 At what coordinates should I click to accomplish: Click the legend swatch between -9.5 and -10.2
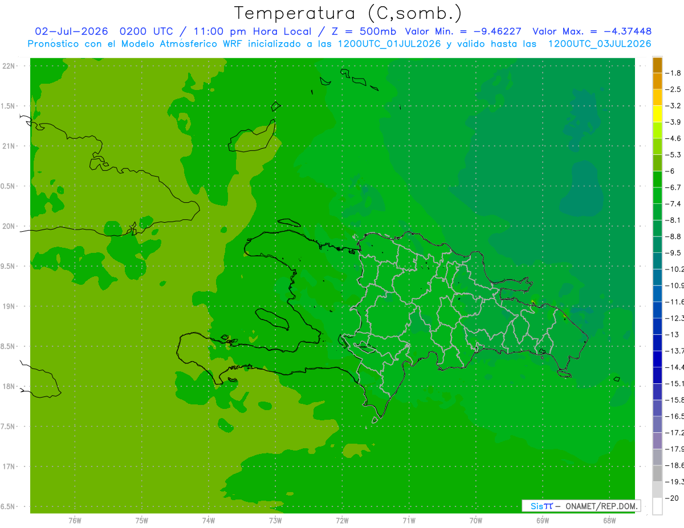pos(657,260)
